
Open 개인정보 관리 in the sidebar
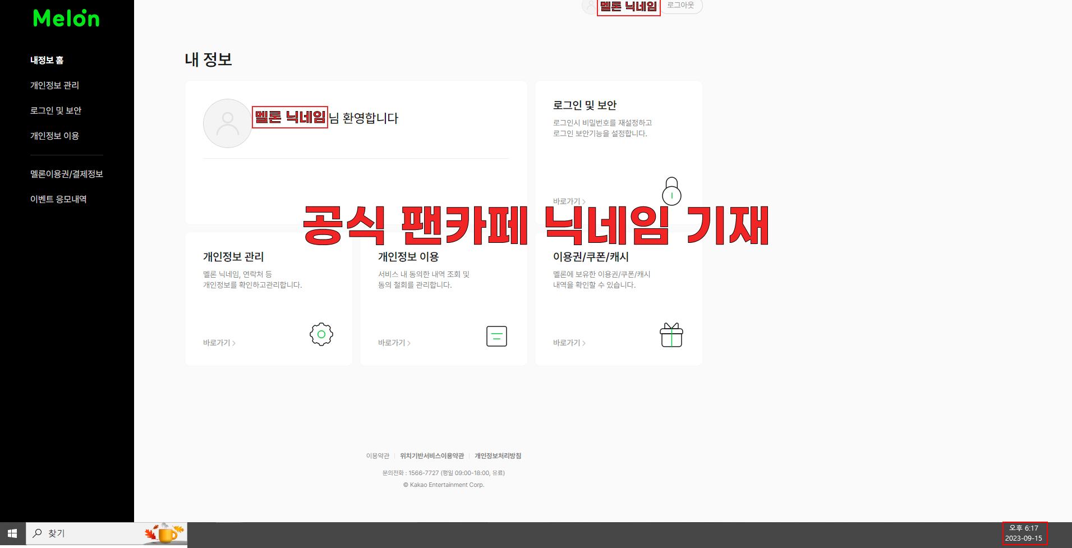[54, 85]
